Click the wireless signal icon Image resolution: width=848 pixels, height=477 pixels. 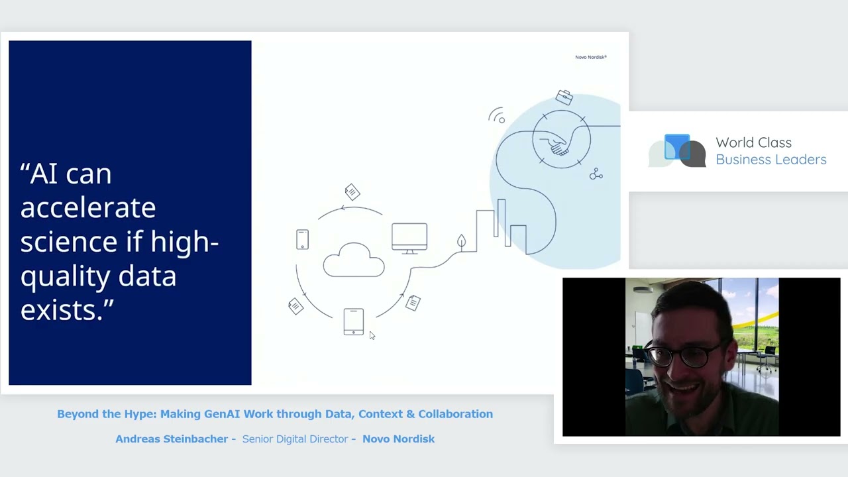[497, 116]
